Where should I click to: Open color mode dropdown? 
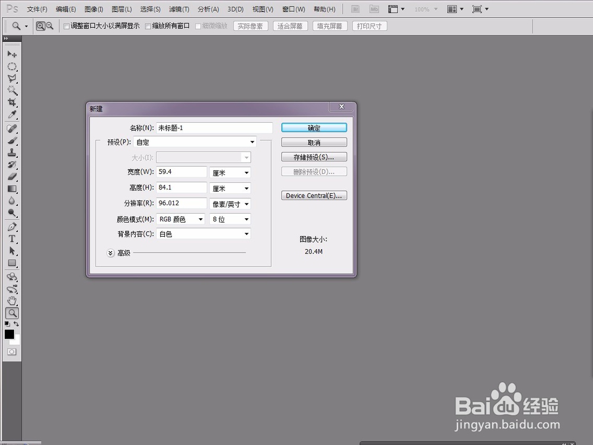[x=180, y=219]
